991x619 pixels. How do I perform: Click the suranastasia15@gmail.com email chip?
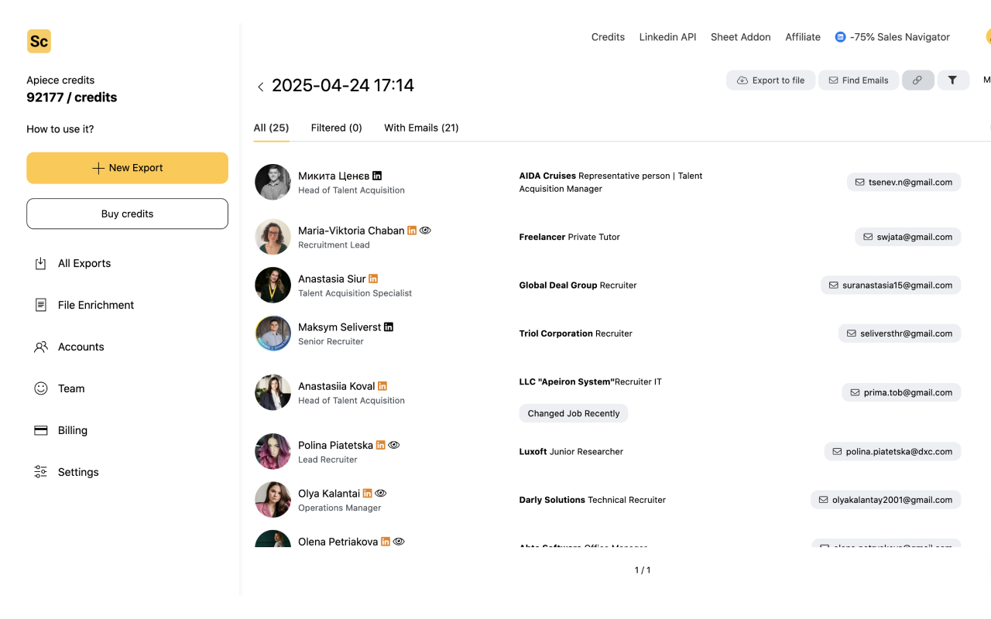coord(890,286)
